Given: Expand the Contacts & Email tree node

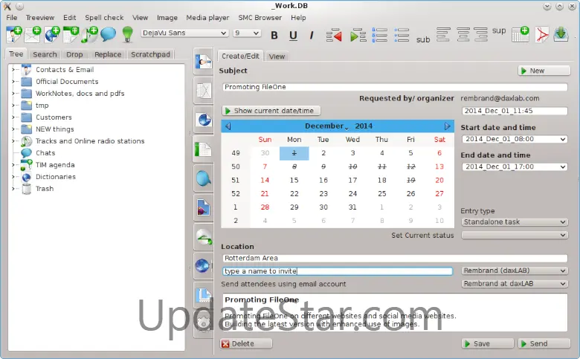Looking at the screenshot, I should (13, 70).
